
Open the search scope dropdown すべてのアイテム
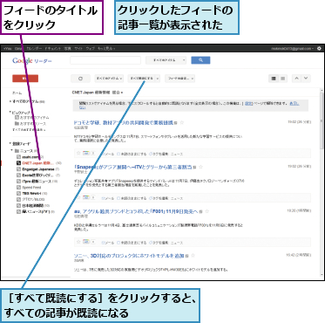[x=166, y=60]
